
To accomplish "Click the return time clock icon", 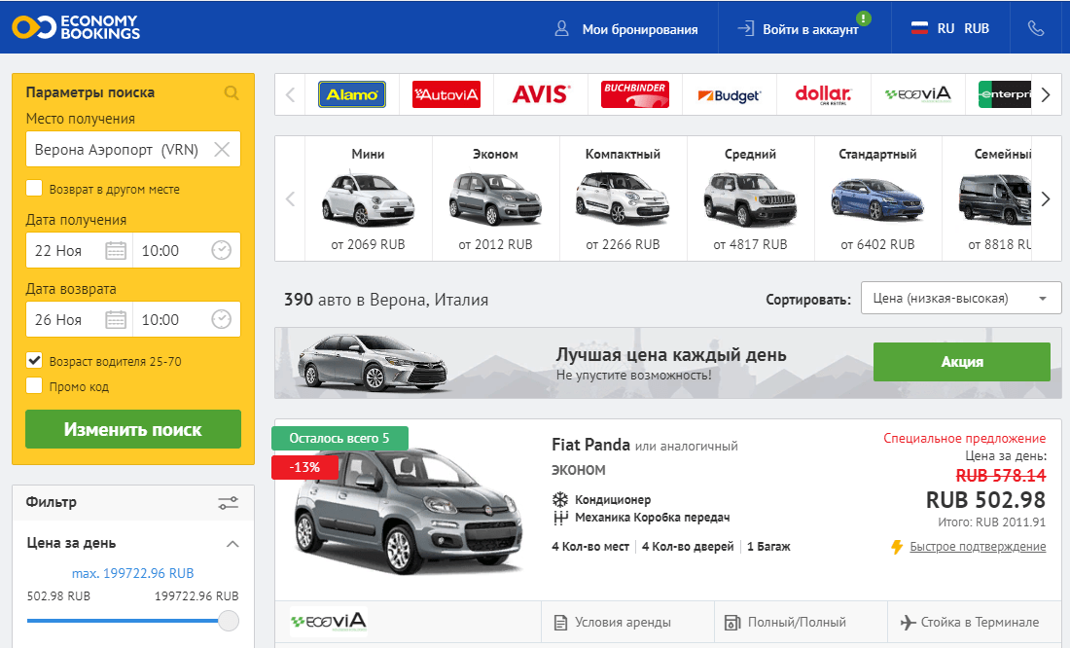I will [222, 320].
